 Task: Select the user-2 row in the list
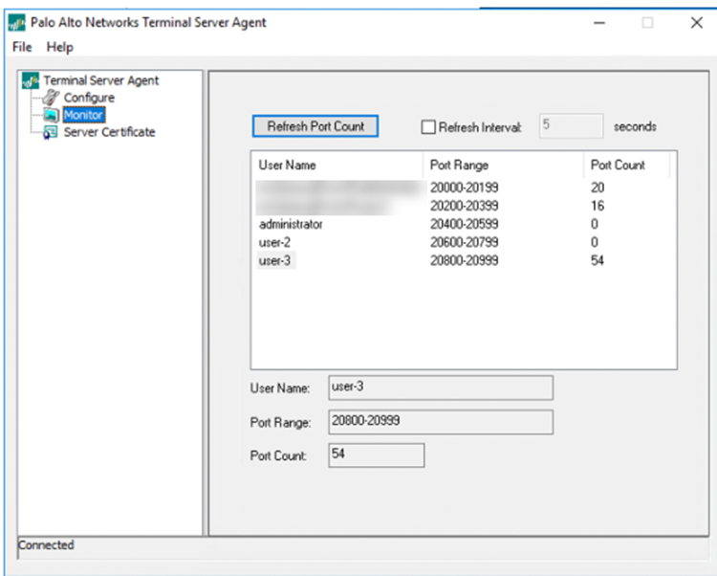[x=273, y=242]
